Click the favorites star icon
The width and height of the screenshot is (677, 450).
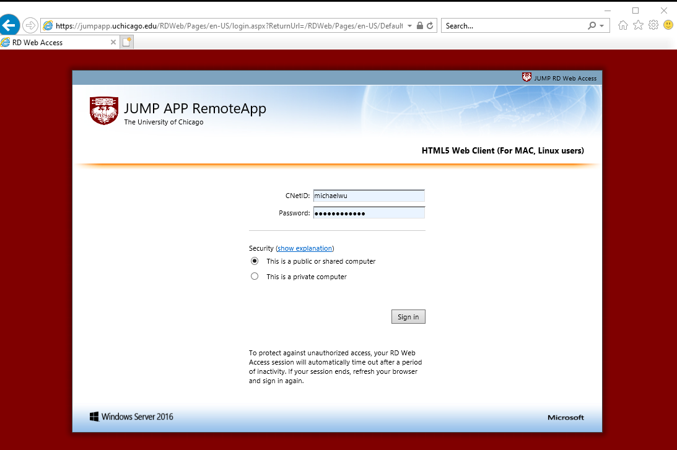coord(638,25)
